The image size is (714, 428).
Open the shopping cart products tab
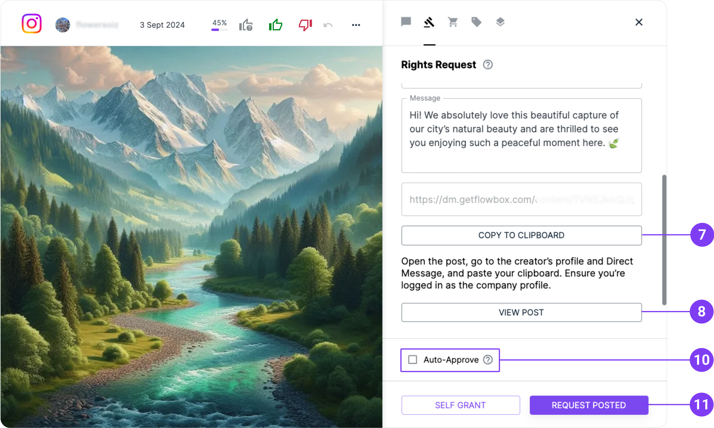[453, 22]
